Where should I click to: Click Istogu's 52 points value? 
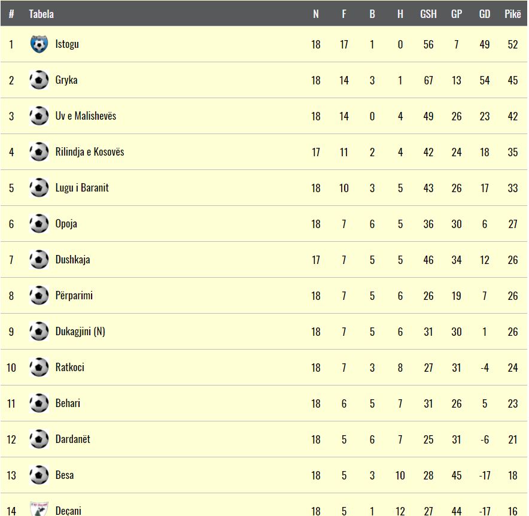pyautogui.click(x=512, y=44)
